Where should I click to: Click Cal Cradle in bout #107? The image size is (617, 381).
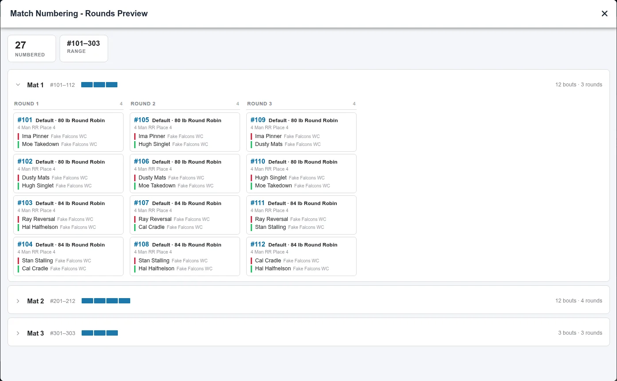pos(151,227)
